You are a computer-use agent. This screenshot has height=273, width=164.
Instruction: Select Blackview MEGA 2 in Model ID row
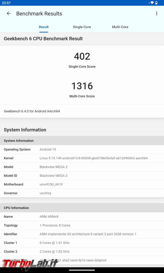(53, 175)
